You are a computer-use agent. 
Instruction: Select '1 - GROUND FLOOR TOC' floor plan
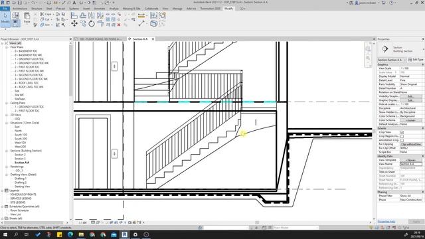pos(29,59)
